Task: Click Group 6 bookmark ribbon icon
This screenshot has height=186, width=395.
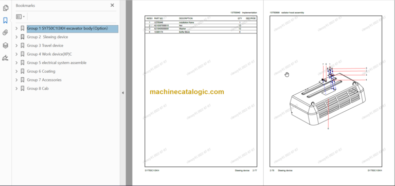Action: 23,72
